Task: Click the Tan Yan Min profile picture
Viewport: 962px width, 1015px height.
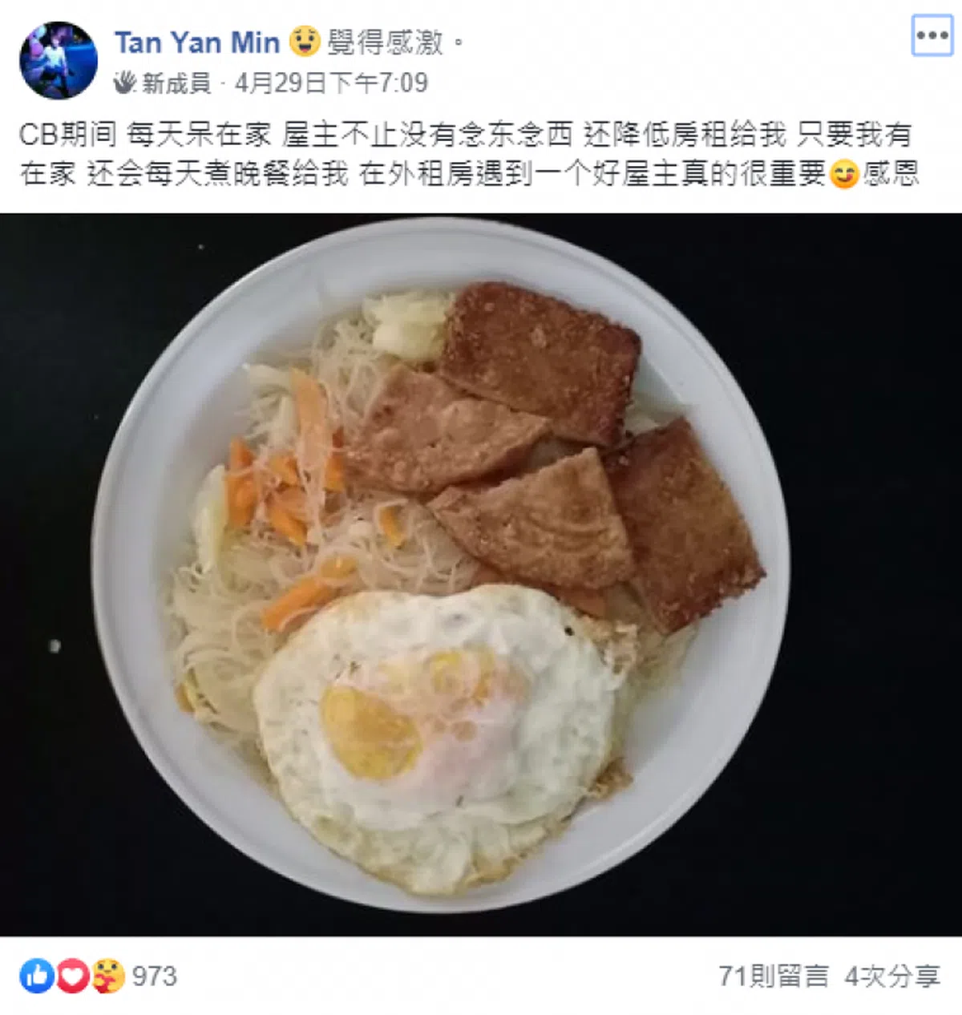Action: (x=59, y=60)
